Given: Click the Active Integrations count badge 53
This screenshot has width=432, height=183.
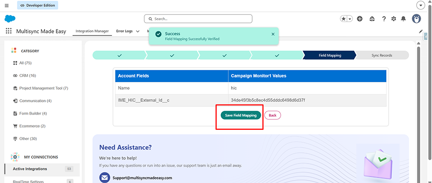Looking at the screenshot, I should point(69,169).
